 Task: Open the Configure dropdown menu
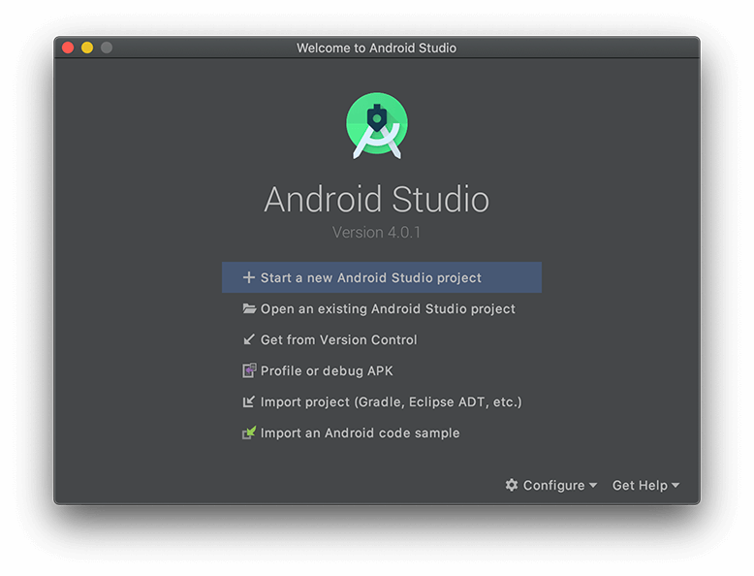coord(551,485)
